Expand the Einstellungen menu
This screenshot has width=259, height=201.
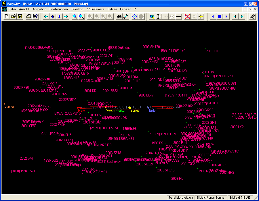tap(58, 9)
